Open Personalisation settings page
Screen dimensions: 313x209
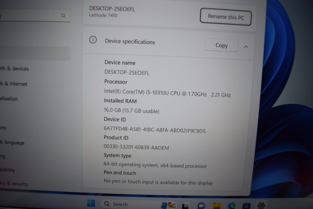[x=9, y=98]
